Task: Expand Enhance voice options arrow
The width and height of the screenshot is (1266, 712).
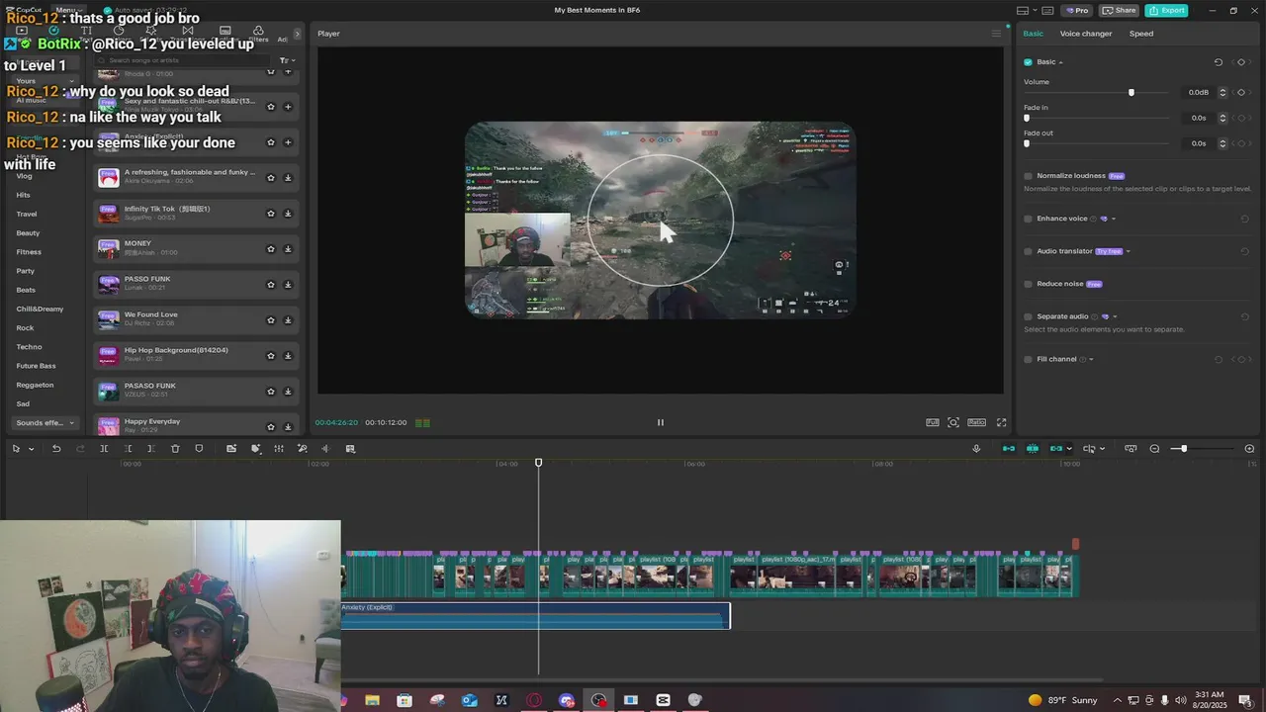Action: (x=1114, y=219)
